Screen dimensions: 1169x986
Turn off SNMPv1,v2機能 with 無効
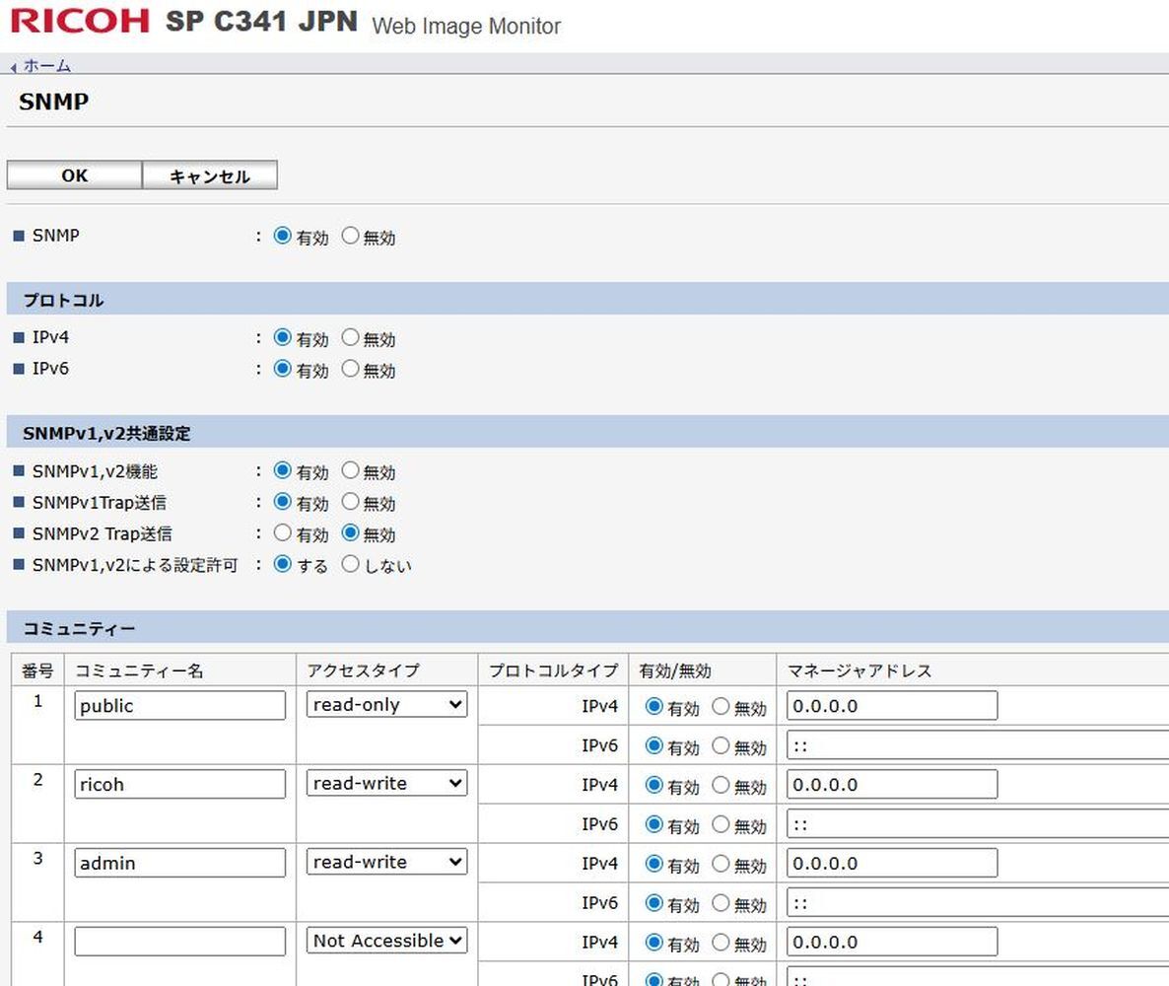pos(351,471)
